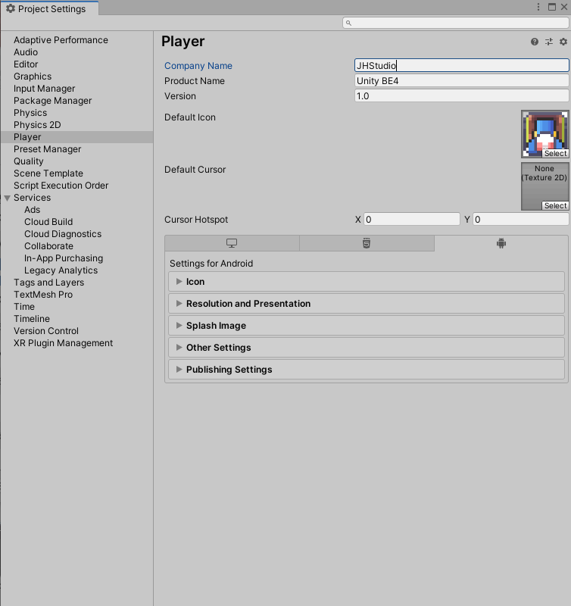Click the settings search box
The width and height of the screenshot is (571, 606).
pos(455,23)
